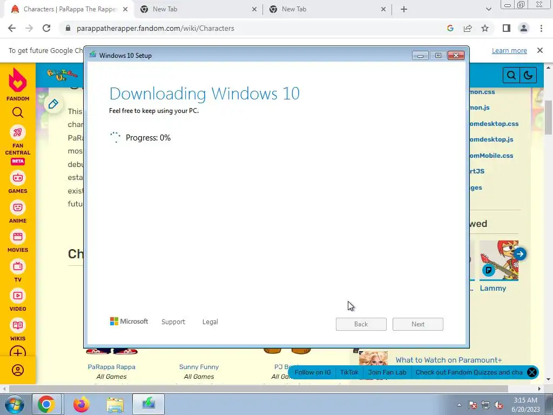Click the Action Center flag tray icon
The width and height of the screenshot is (553, 415).
coord(473,405)
